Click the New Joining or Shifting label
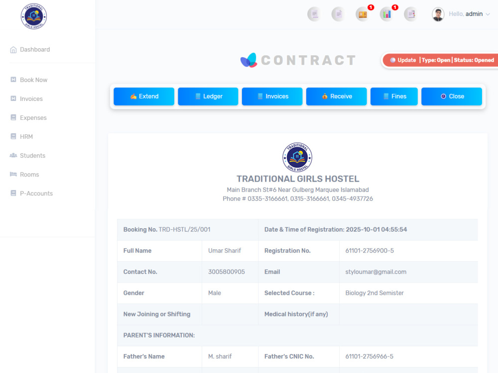This screenshot has height=373, width=498. [x=157, y=314]
